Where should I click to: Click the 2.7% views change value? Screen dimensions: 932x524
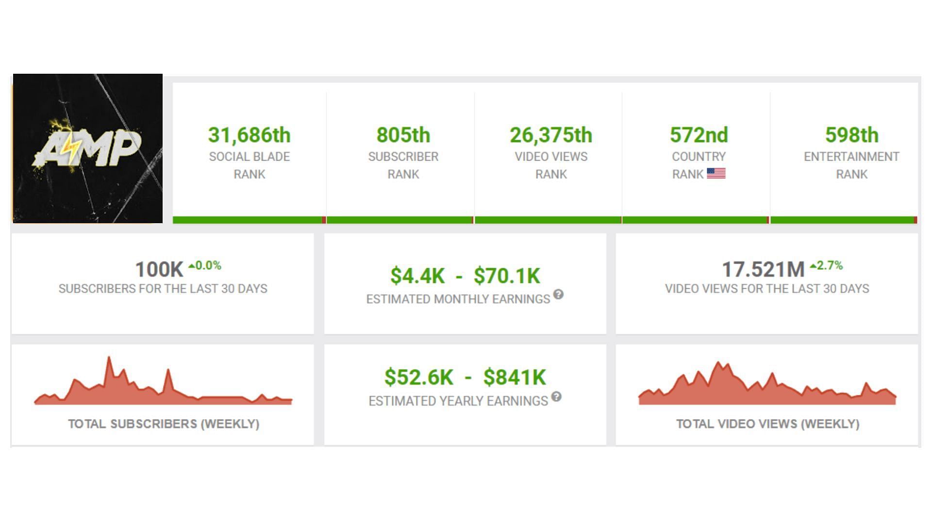point(830,265)
